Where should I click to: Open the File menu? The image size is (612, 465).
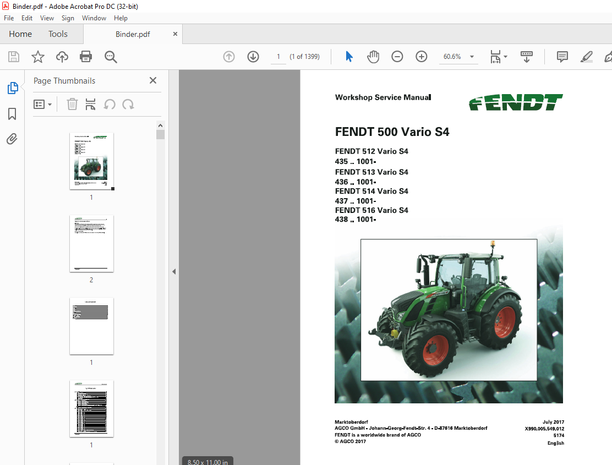(x=9, y=18)
